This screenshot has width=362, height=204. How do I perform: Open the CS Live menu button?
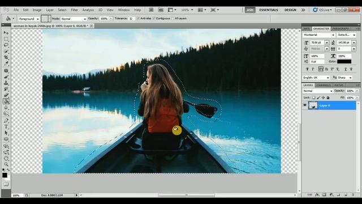click(322, 10)
